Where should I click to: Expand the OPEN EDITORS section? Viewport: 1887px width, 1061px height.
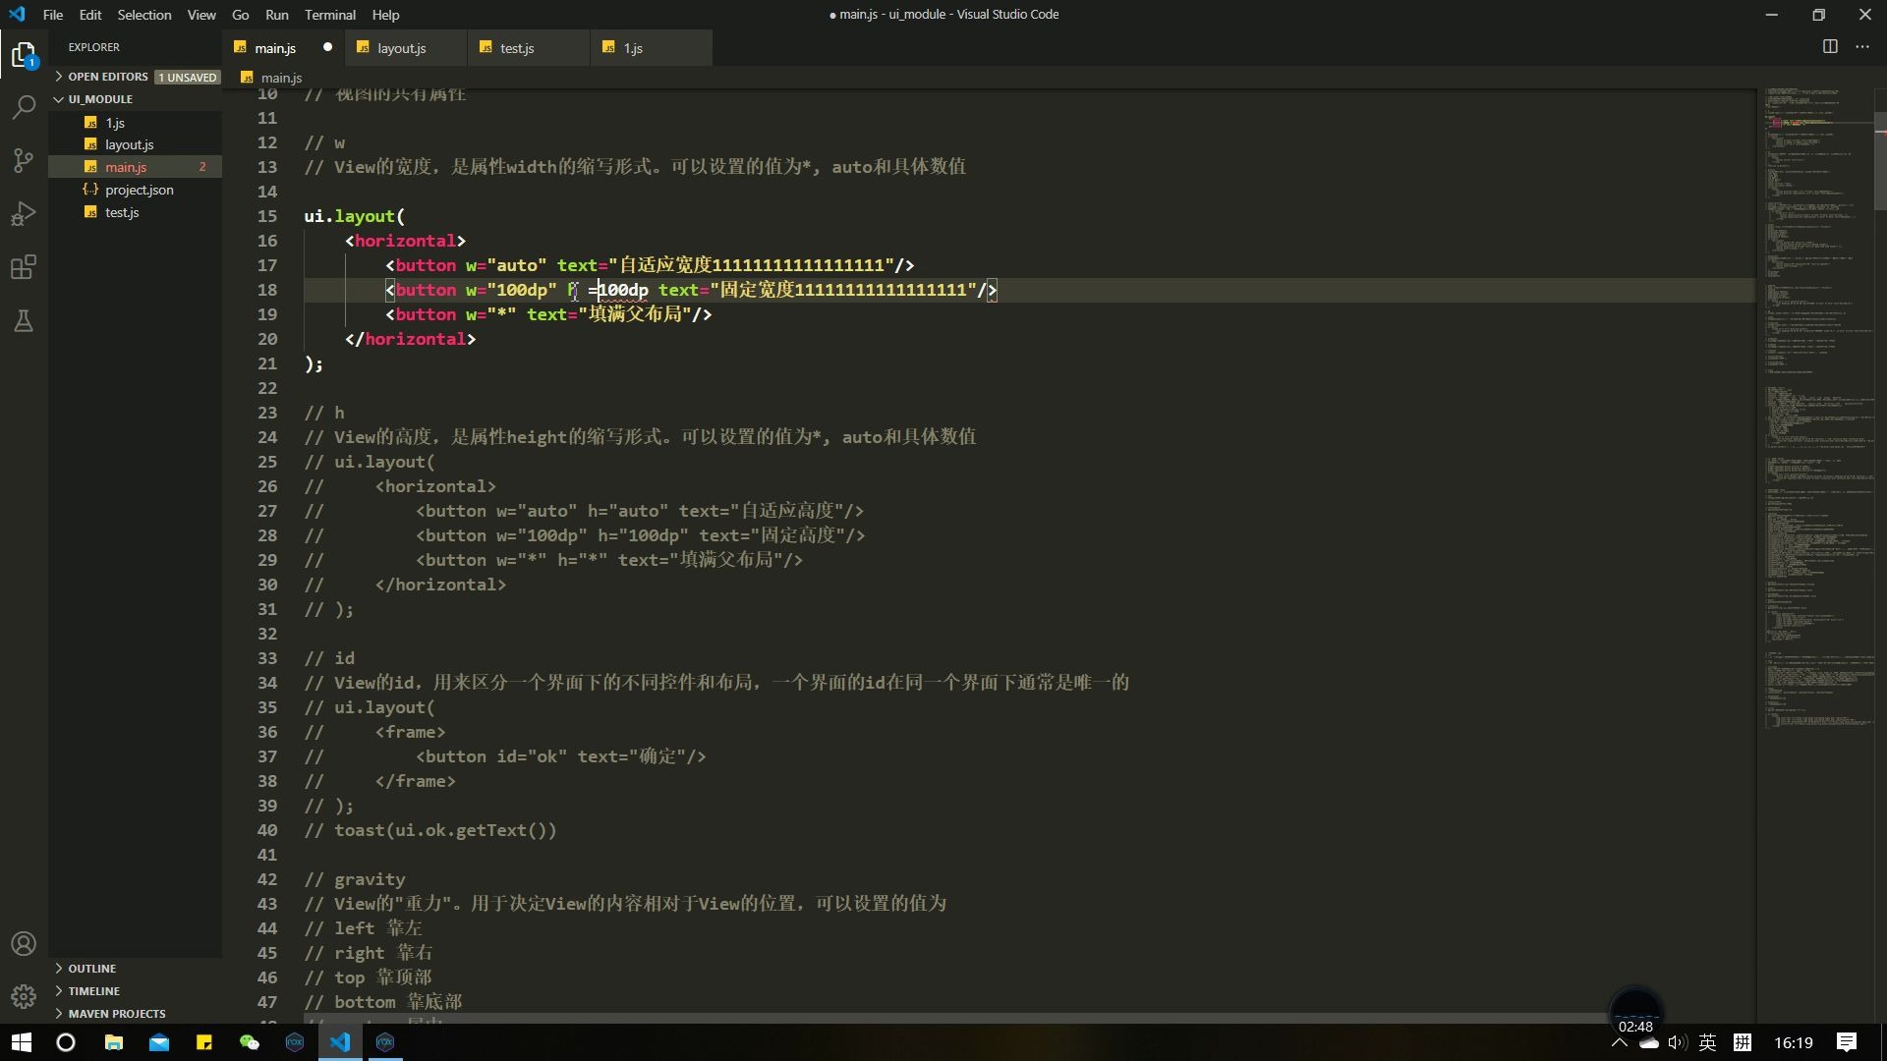coord(107,77)
